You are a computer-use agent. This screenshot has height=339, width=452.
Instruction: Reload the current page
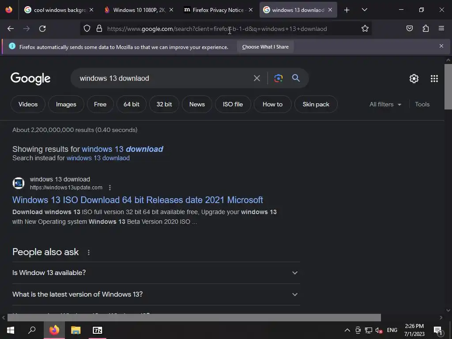pyautogui.click(x=42, y=29)
